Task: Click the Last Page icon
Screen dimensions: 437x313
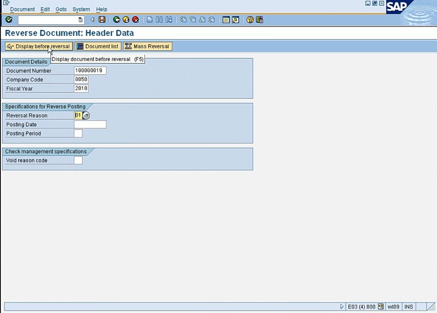Action: pyautogui.click(x=212, y=20)
